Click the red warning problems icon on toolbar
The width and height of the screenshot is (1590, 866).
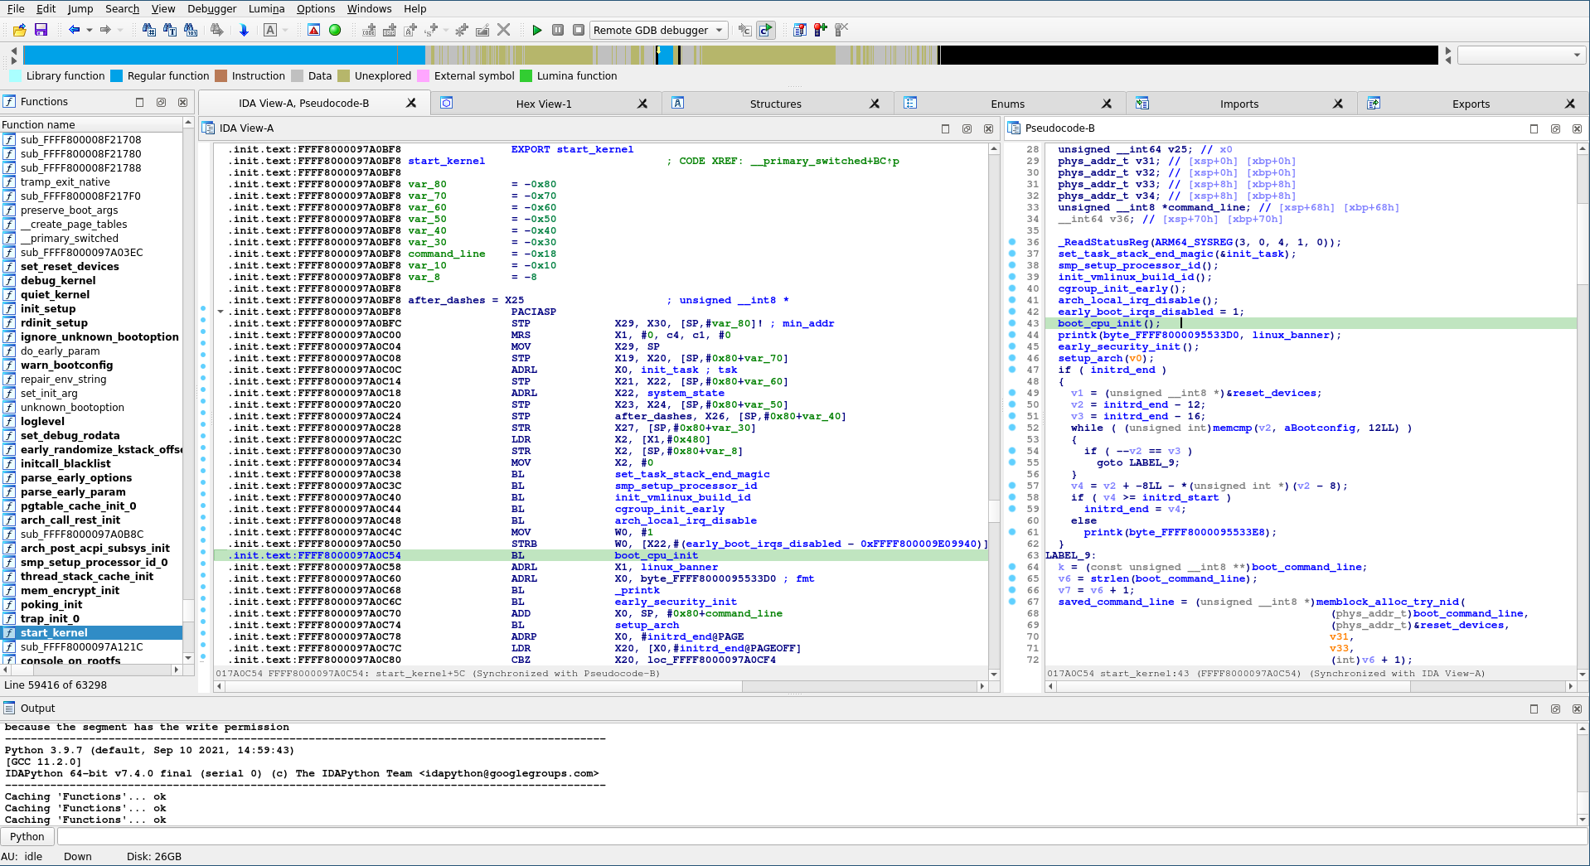click(313, 30)
